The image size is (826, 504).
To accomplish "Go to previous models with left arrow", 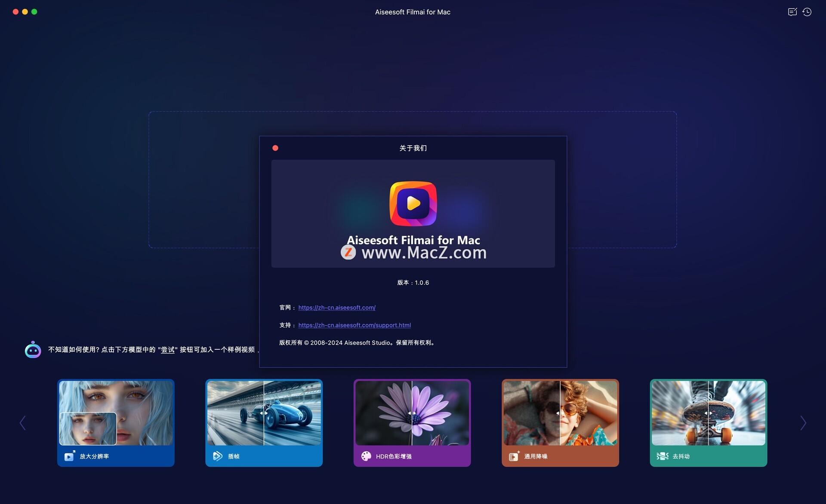I will 23,423.
